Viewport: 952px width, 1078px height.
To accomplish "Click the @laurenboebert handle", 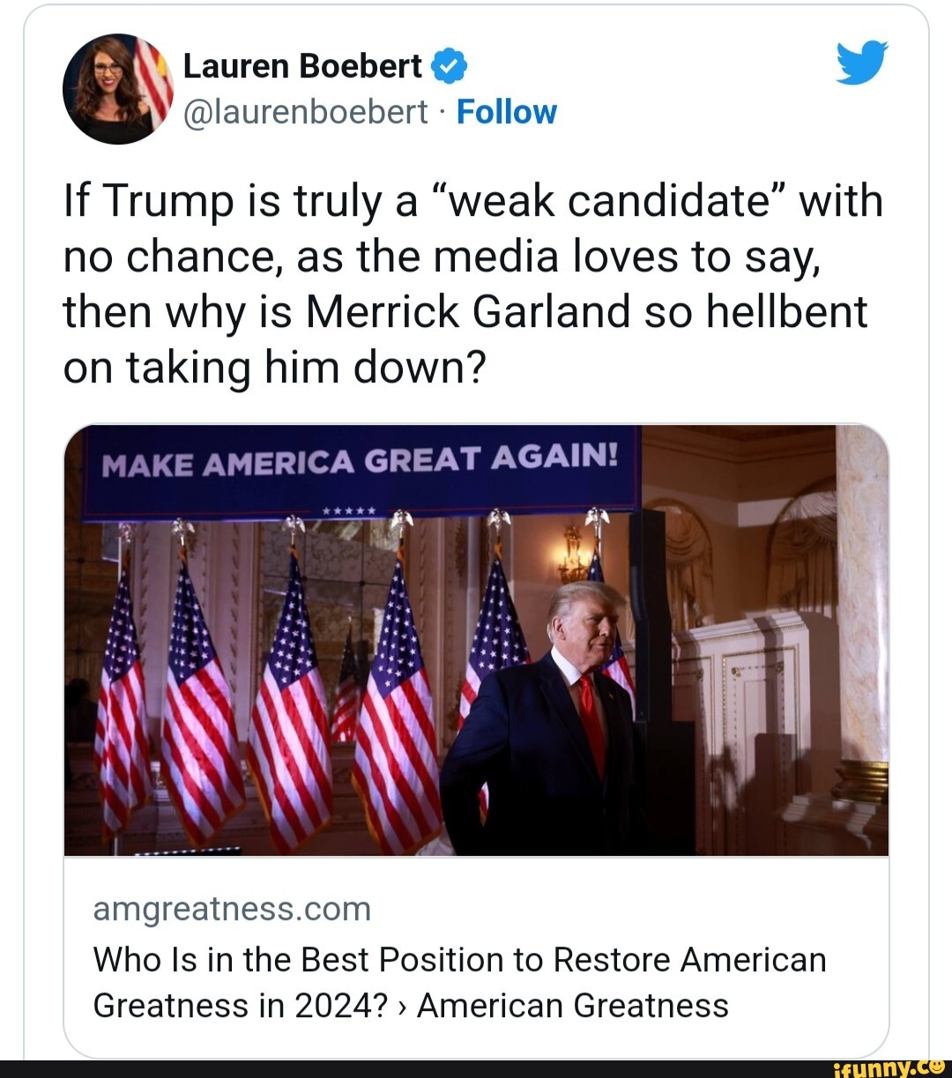I will (x=304, y=111).
